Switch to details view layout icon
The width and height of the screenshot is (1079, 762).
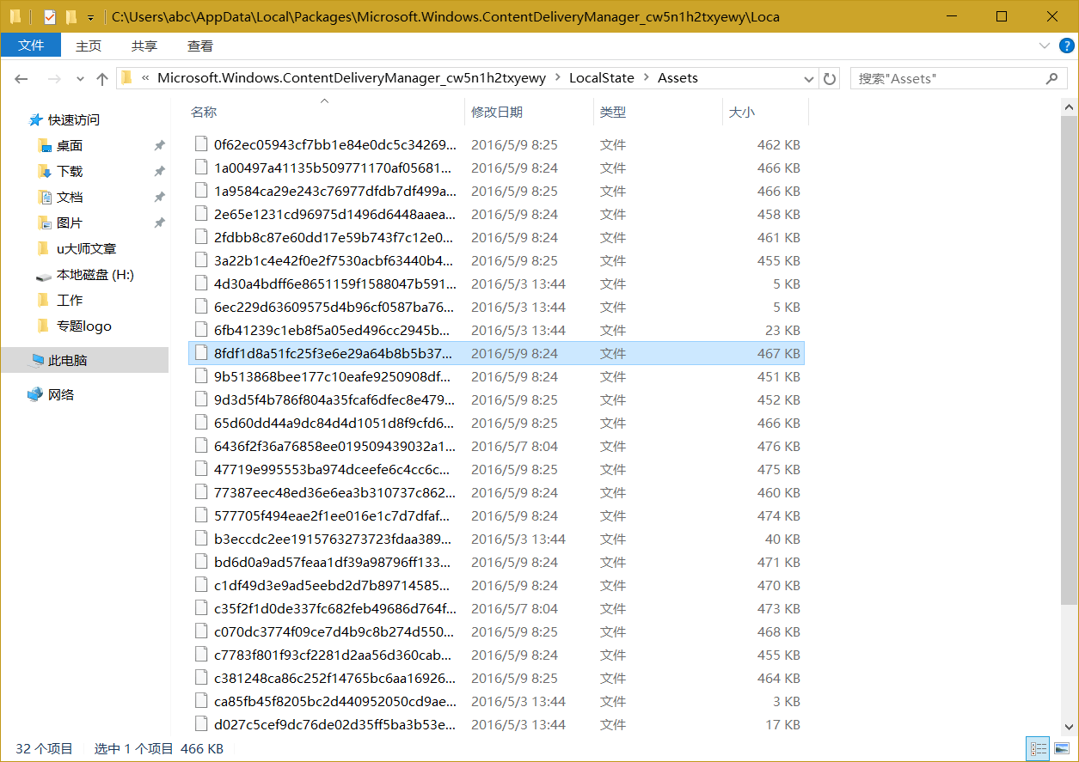(1038, 749)
